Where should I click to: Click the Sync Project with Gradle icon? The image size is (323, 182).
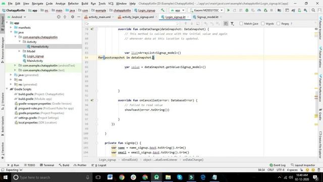click(293, 10)
